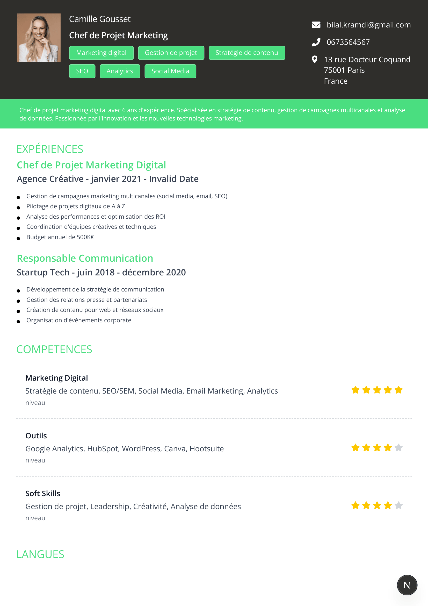Click the location pin icon
428x606 pixels.
pos(314,60)
